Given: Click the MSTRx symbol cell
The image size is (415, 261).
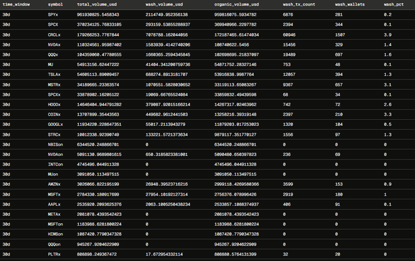Looking at the screenshot, I should point(54,84).
